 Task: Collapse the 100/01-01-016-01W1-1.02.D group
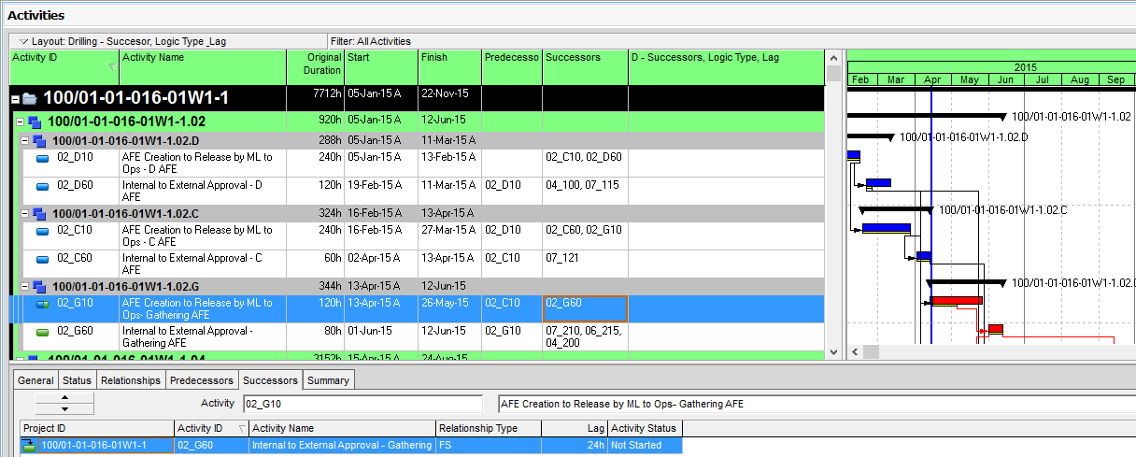[25, 140]
